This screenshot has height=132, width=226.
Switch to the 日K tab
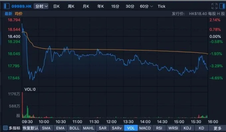56,6
